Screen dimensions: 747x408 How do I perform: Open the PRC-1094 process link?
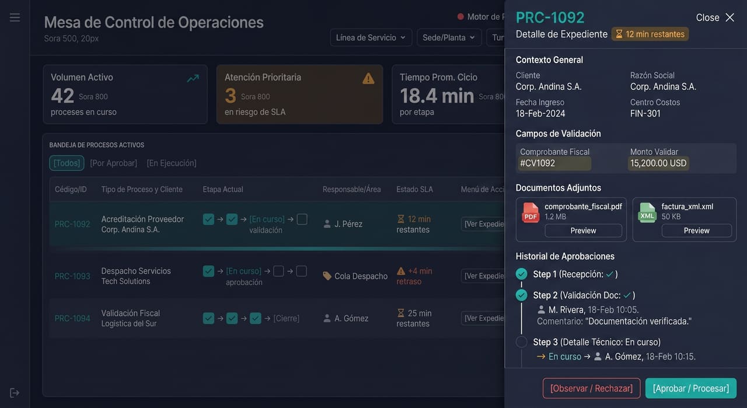pyautogui.click(x=72, y=318)
